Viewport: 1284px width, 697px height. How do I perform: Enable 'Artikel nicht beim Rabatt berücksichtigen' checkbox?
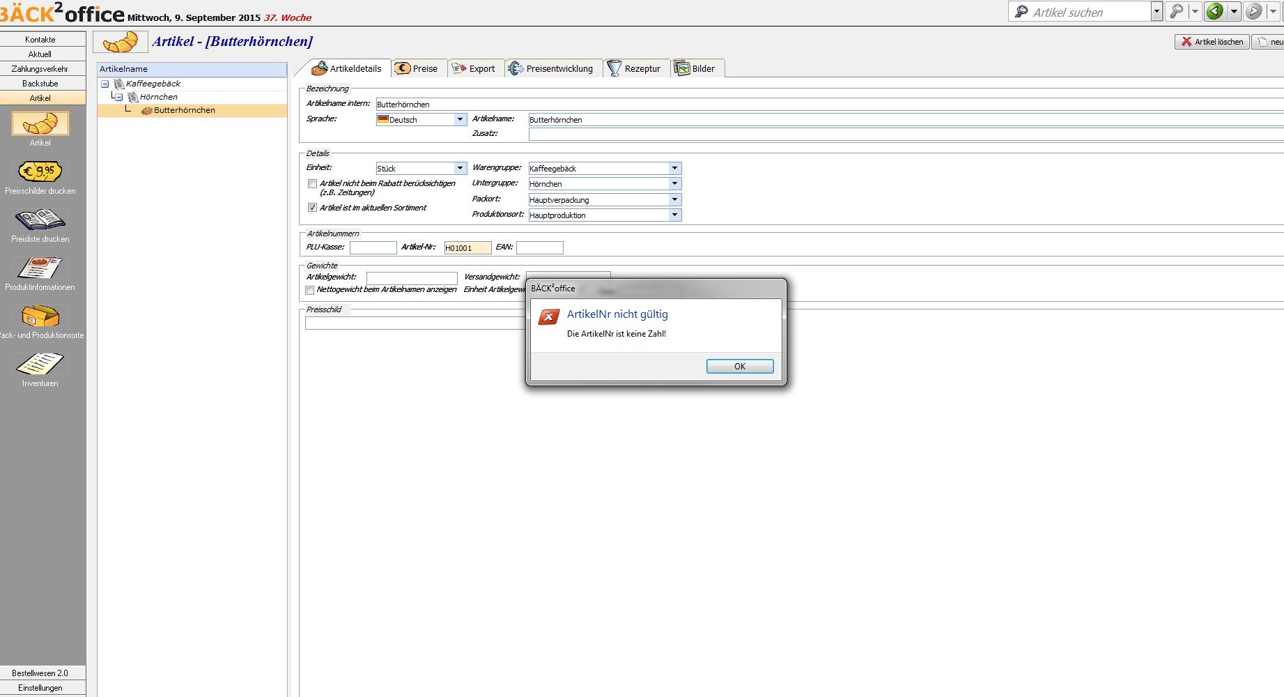click(x=312, y=184)
